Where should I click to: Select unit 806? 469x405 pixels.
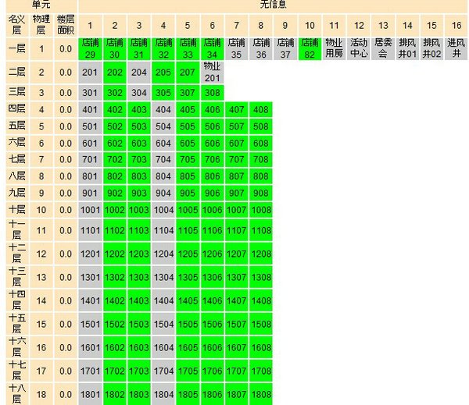tap(212, 176)
